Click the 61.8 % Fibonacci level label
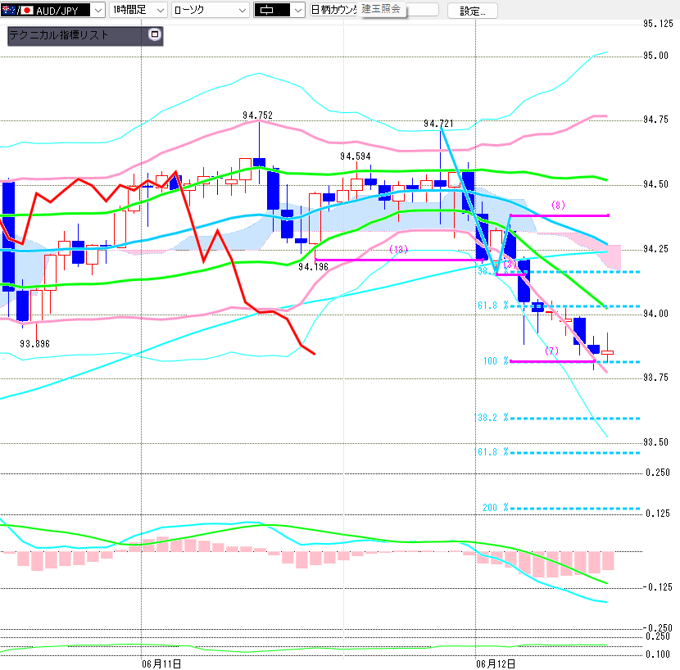The image size is (680, 670). click(492, 306)
